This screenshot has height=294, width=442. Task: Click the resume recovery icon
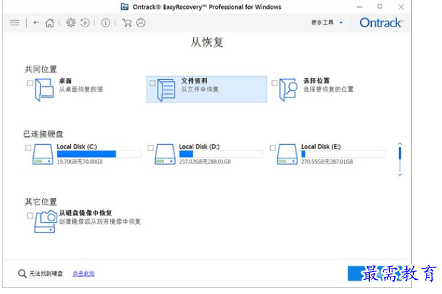[x=85, y=23]
